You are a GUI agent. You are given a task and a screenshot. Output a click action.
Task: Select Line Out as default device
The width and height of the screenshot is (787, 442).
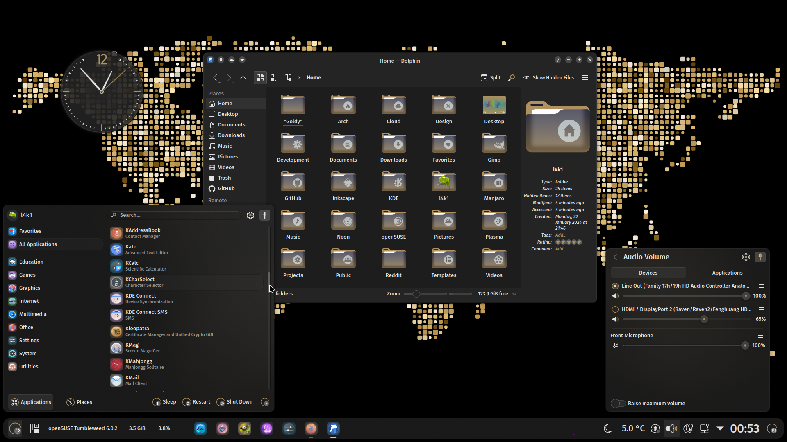click(615, 286)
